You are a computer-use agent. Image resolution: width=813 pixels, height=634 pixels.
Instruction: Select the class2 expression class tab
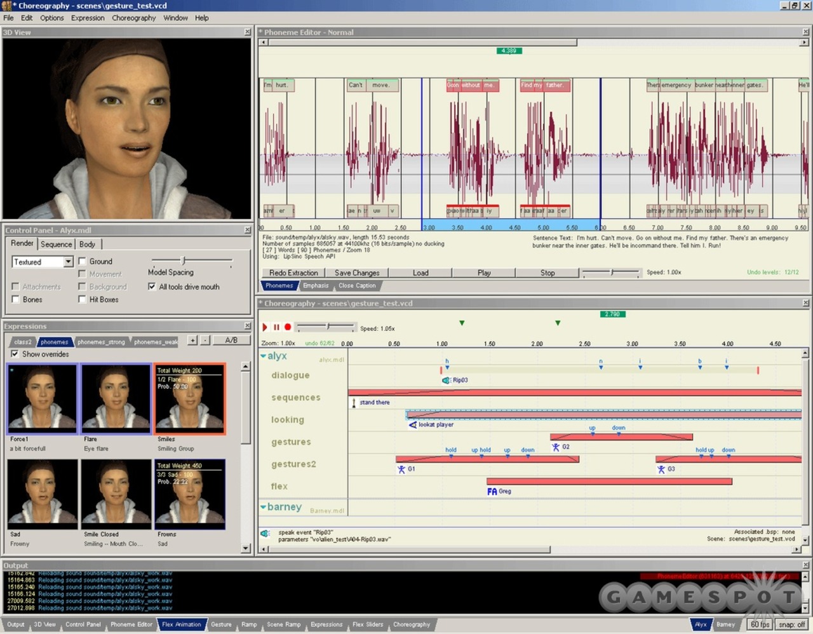click(23, 342)
